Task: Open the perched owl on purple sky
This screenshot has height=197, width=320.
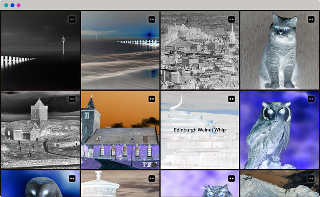Action: click(279, 130)
